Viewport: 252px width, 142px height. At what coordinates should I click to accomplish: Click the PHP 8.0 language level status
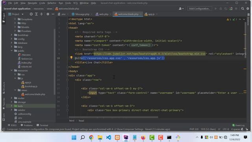[x=194, y=129]
